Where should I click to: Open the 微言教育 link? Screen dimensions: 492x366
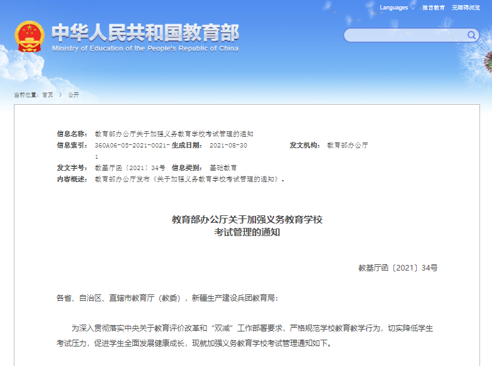tap(433, 8)
